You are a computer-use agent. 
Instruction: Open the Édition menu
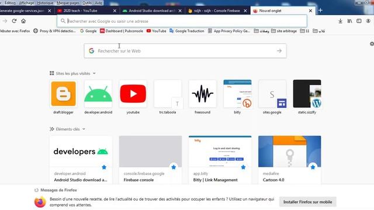(10, 3)
